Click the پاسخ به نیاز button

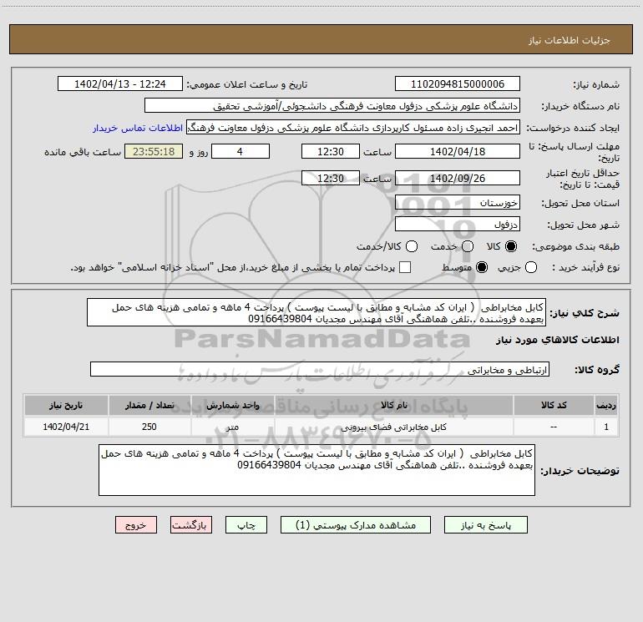(485, 525)
